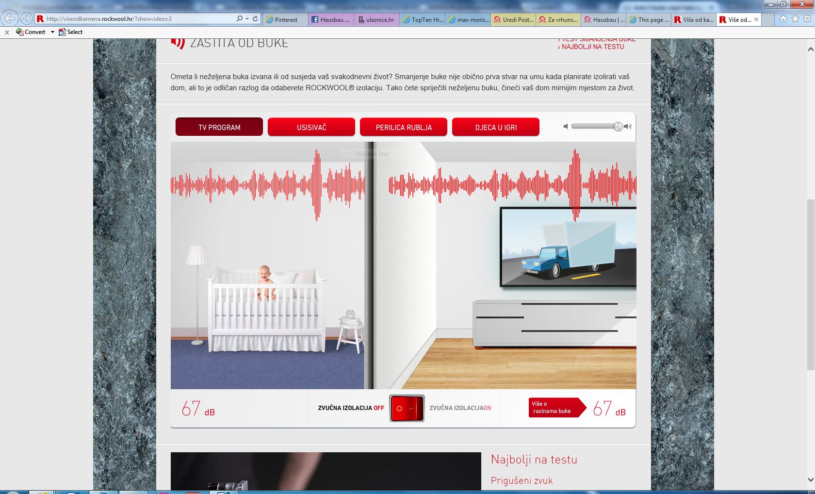The width and height of the screenshot is (815, 494).
Task: Open the browser Home icon
Action: (x=783, y=19)
